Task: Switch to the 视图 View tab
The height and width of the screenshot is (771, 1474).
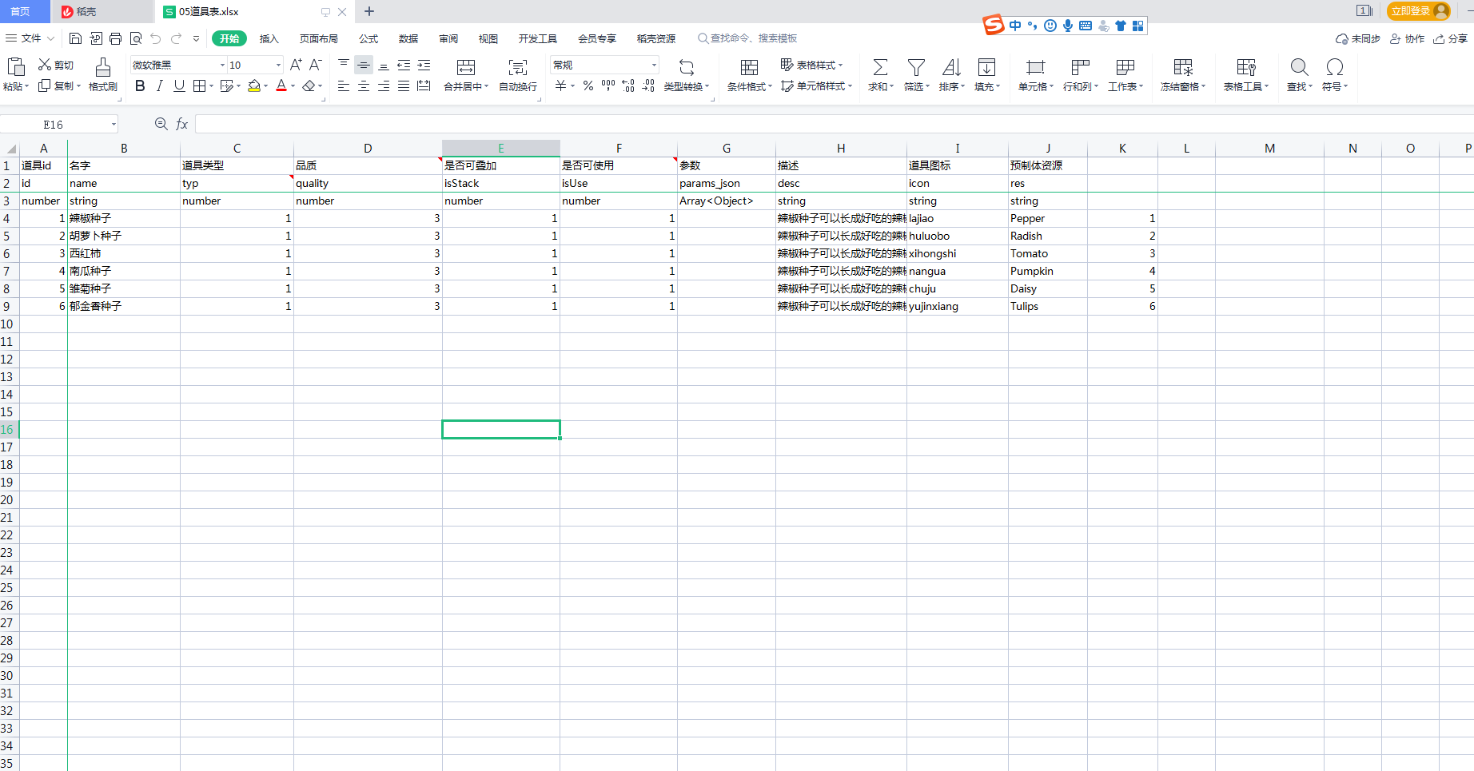Action: pos(488,38)
